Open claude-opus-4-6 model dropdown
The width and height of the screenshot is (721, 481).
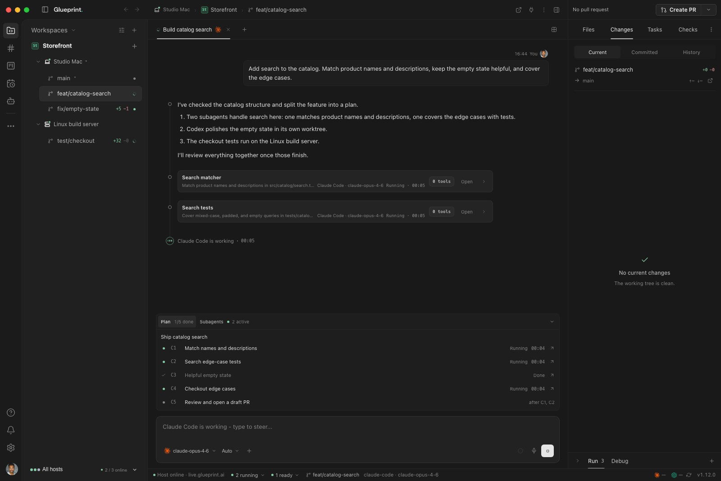[190, 451]
